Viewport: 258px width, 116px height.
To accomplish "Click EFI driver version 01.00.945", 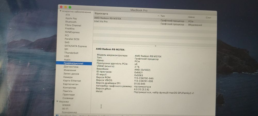I will click(140, 84).
